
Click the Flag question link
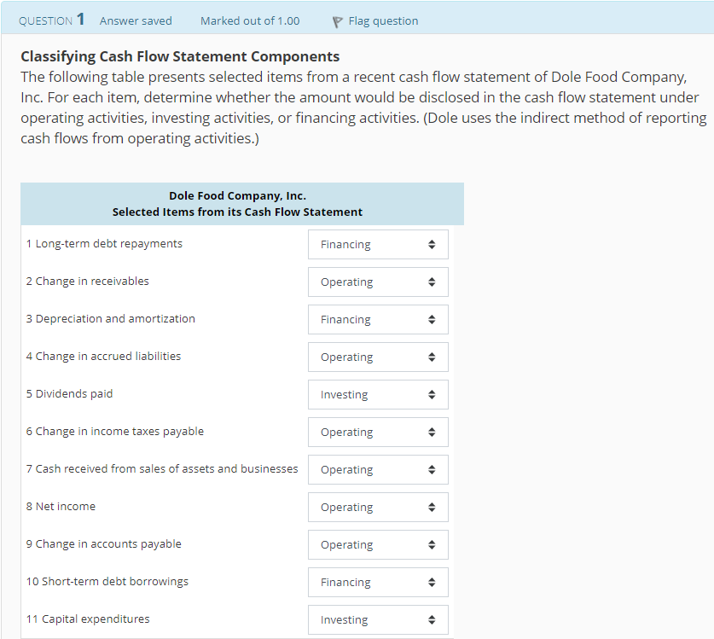point(383,21)
